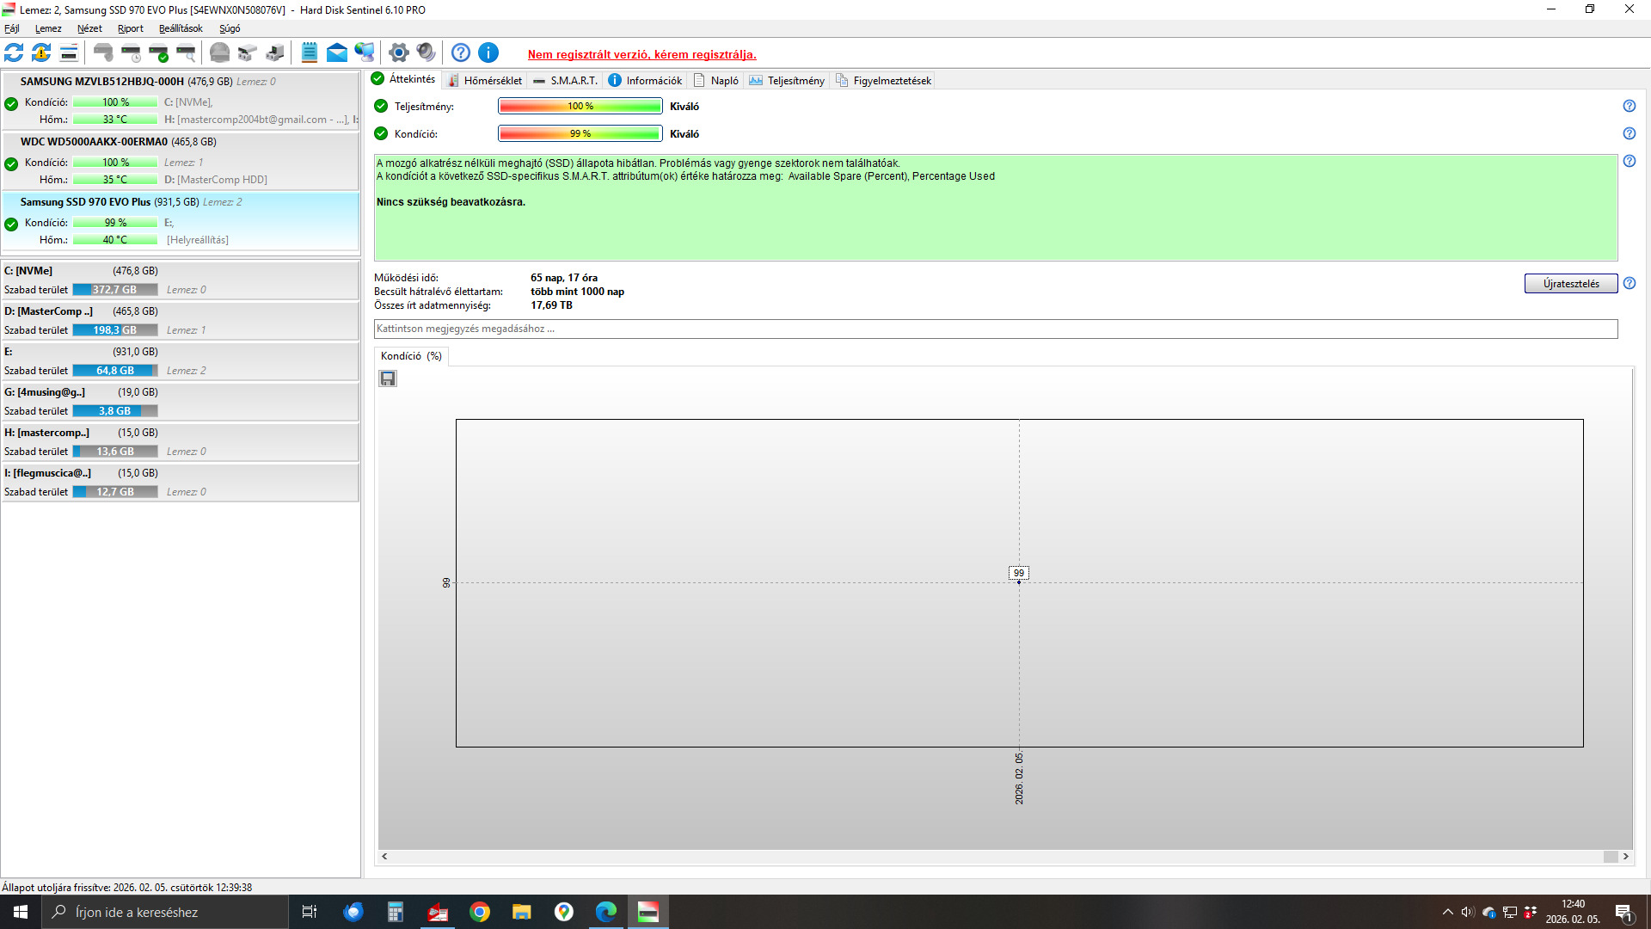This screenshot has width=1651, height=929.
Task: Click the speaker sound toolbar icon
Action: coord(426,53)
